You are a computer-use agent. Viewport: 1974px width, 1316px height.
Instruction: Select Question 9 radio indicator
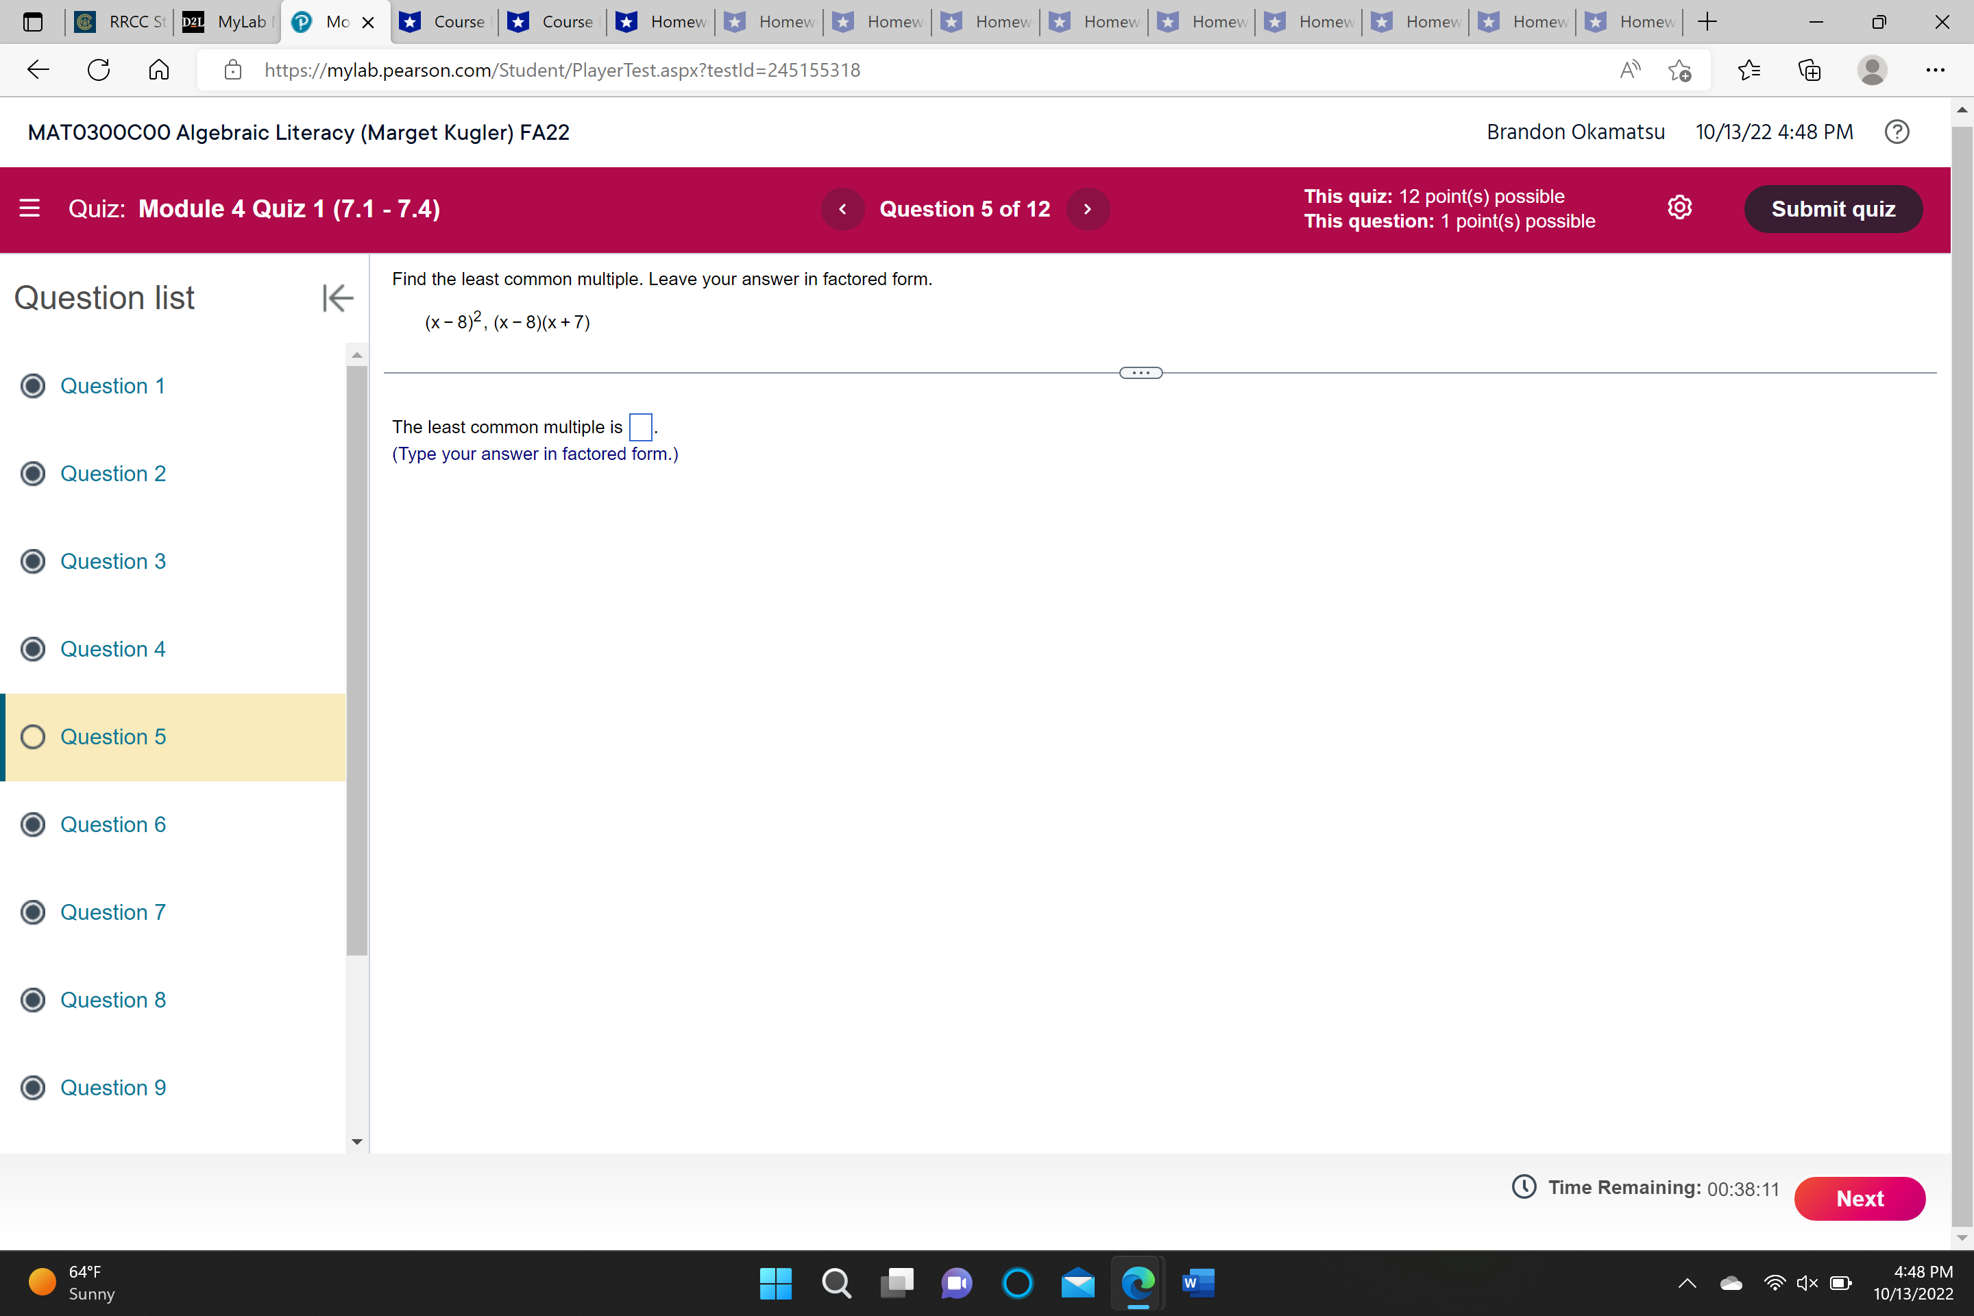click(x=33, y=1088)
